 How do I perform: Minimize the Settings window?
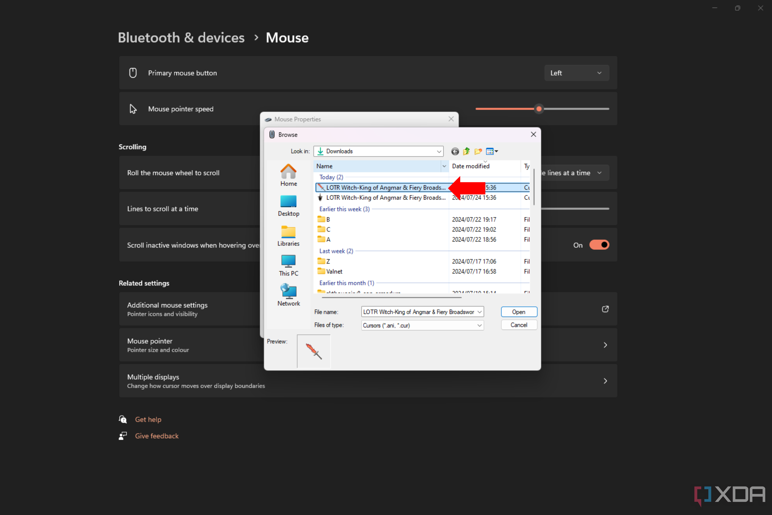pyautogui.click(x=715, y=8)
